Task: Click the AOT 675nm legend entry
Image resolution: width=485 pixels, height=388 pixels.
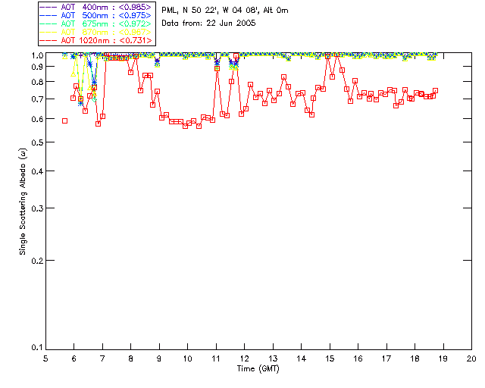Action: [96, 23]
